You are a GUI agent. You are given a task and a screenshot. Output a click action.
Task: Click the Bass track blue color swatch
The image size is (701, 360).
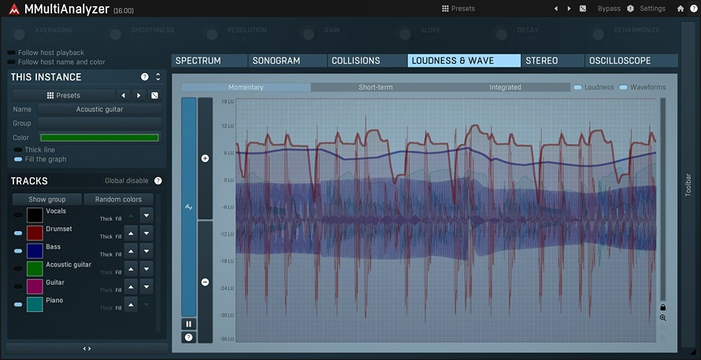[x=35, y=251]
